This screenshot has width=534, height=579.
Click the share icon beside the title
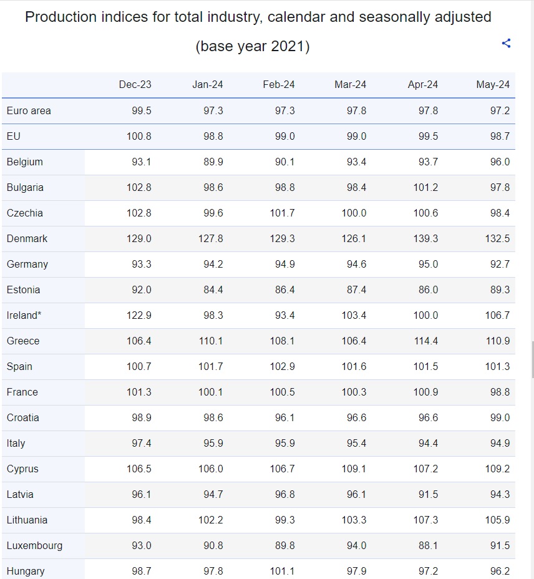pyautogui.click(x=506, y=43)
